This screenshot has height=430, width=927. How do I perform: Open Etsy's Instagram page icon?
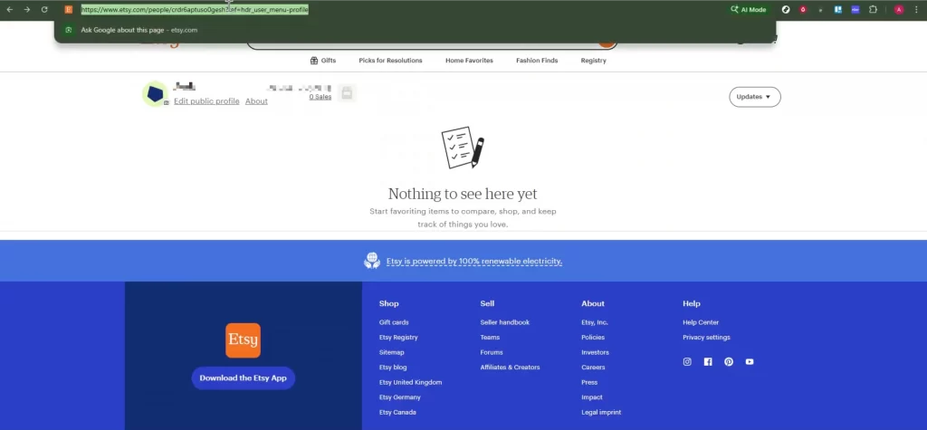click(687, 362)
